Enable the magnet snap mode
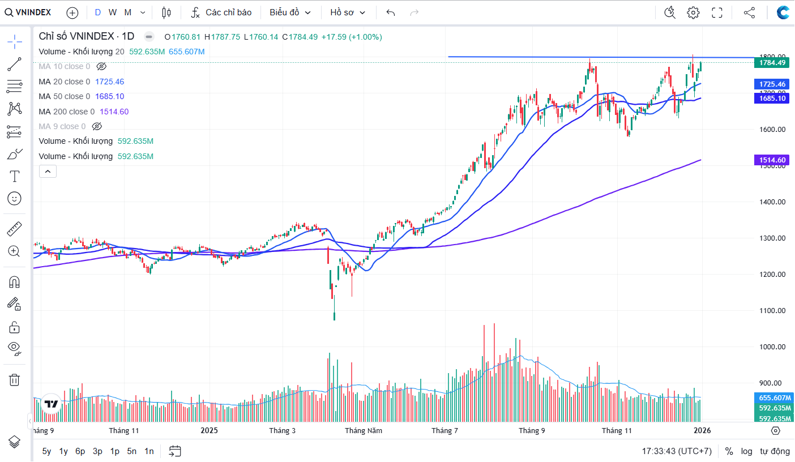795x462 pixels. pos(15,281)
